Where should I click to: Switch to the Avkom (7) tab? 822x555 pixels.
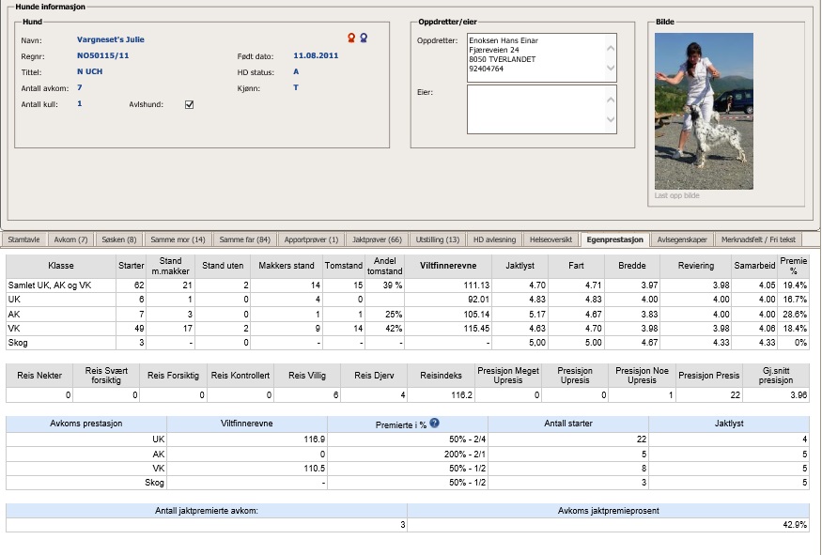pyautogui.click(x=70, y=240)
